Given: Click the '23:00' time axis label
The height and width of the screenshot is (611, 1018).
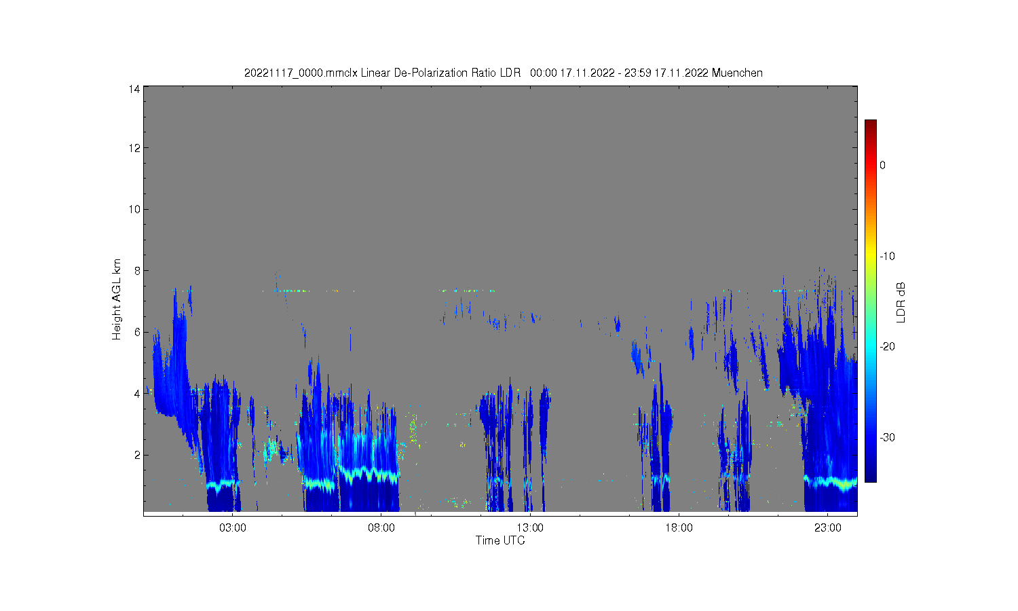Looking at the screenshot, I should [x=828, y=527].
